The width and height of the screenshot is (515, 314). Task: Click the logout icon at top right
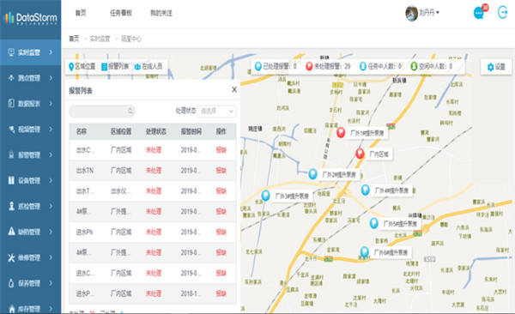(x=503, y=13)
